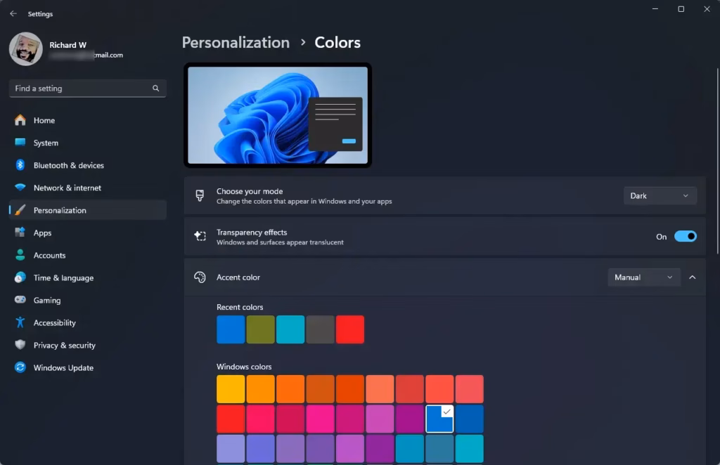Screen dimensions: 720x465
Task: Click the Windows Update sync icon
Action: click(20, 367)
